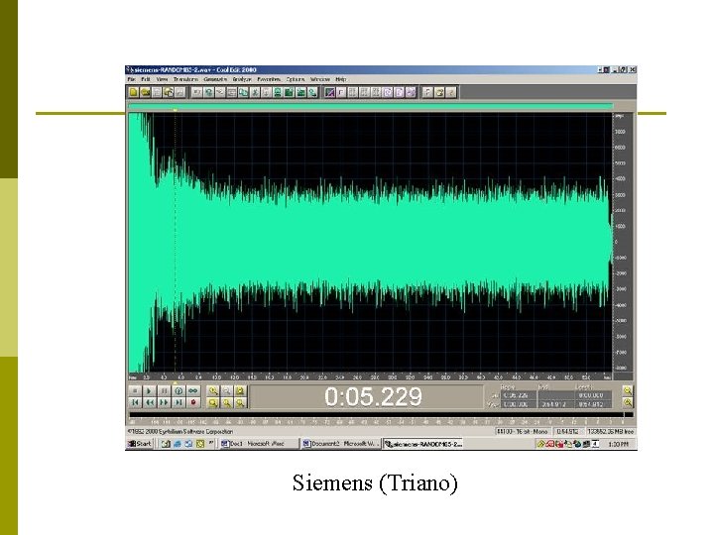Viewport: 714px width, 535px height.
Task: Click the Windows Start button
Action: [x=140, y=444]
